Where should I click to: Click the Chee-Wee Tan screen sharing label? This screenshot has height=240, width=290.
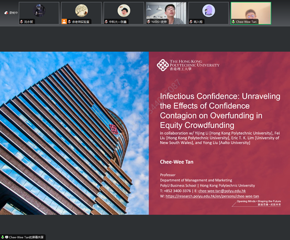pos(26,237)
